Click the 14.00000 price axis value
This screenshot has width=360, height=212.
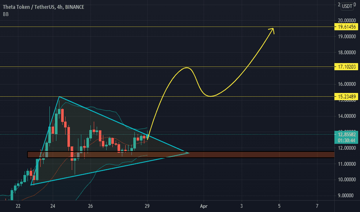point(347,116)
